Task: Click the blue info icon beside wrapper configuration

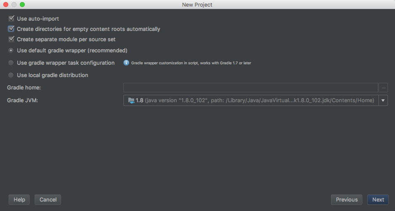Action: (126, 63)
